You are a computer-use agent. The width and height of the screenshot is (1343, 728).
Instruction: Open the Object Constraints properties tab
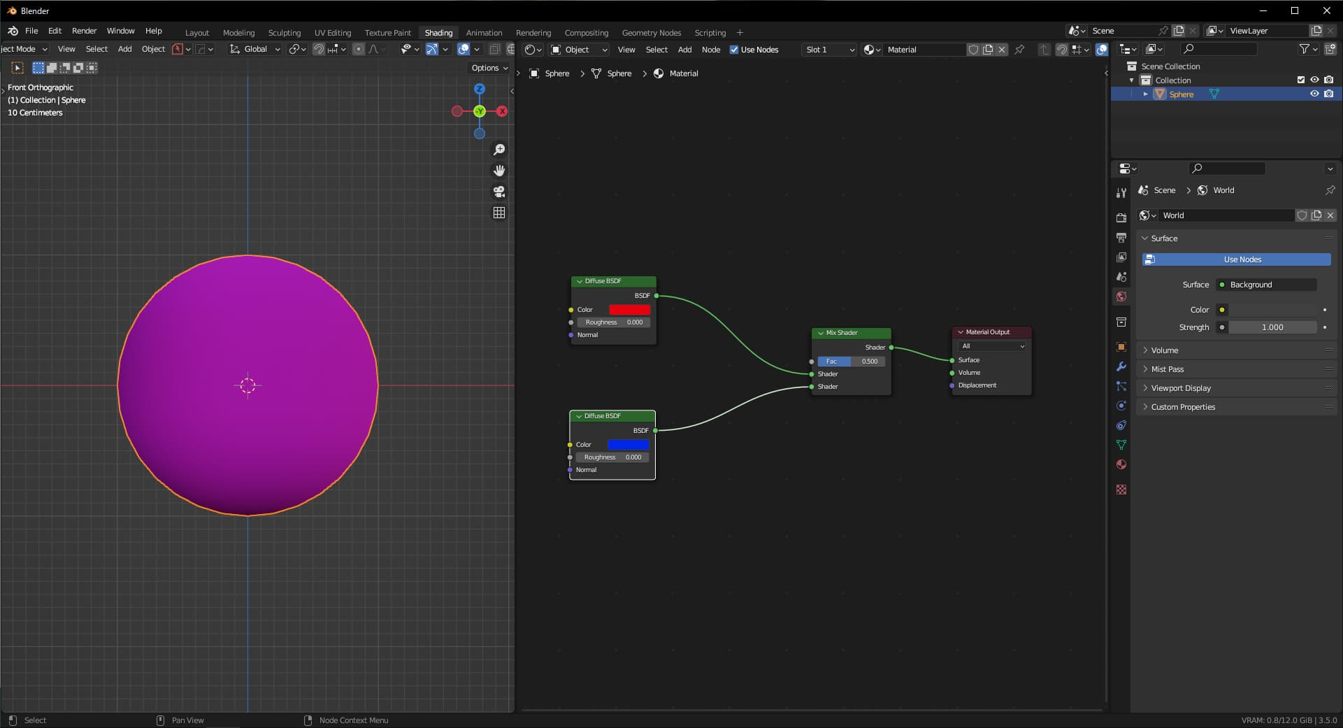1121,425
